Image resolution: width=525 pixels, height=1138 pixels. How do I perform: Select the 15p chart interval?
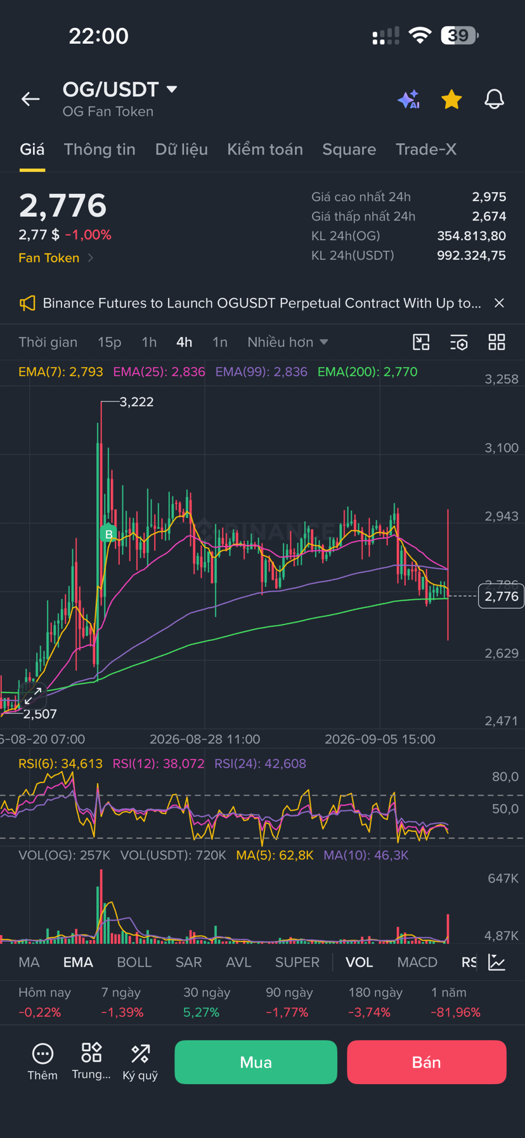[x=109, y=342]
